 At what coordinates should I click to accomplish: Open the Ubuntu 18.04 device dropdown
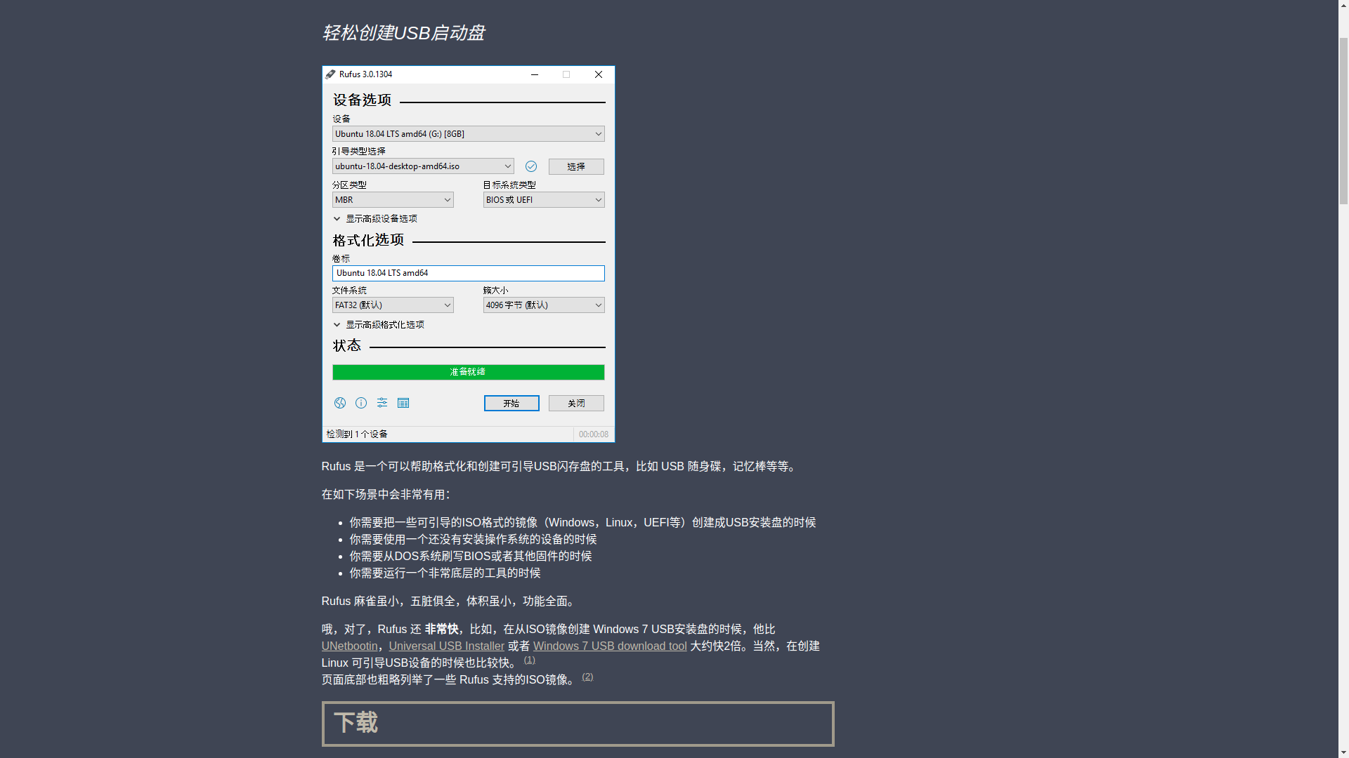coord(468,134)
